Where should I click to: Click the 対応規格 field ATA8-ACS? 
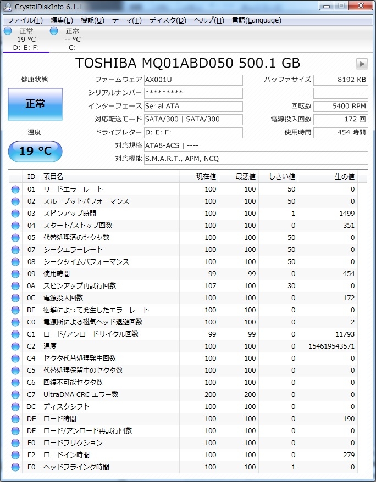click(x=256, y=146)
